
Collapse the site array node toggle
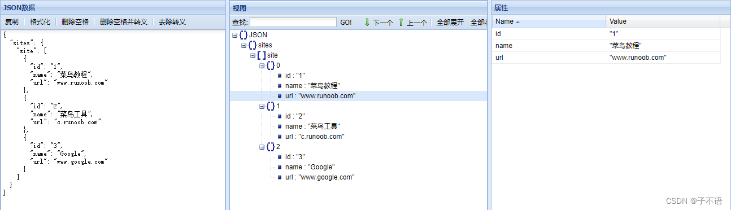click(x=253, y=55)
